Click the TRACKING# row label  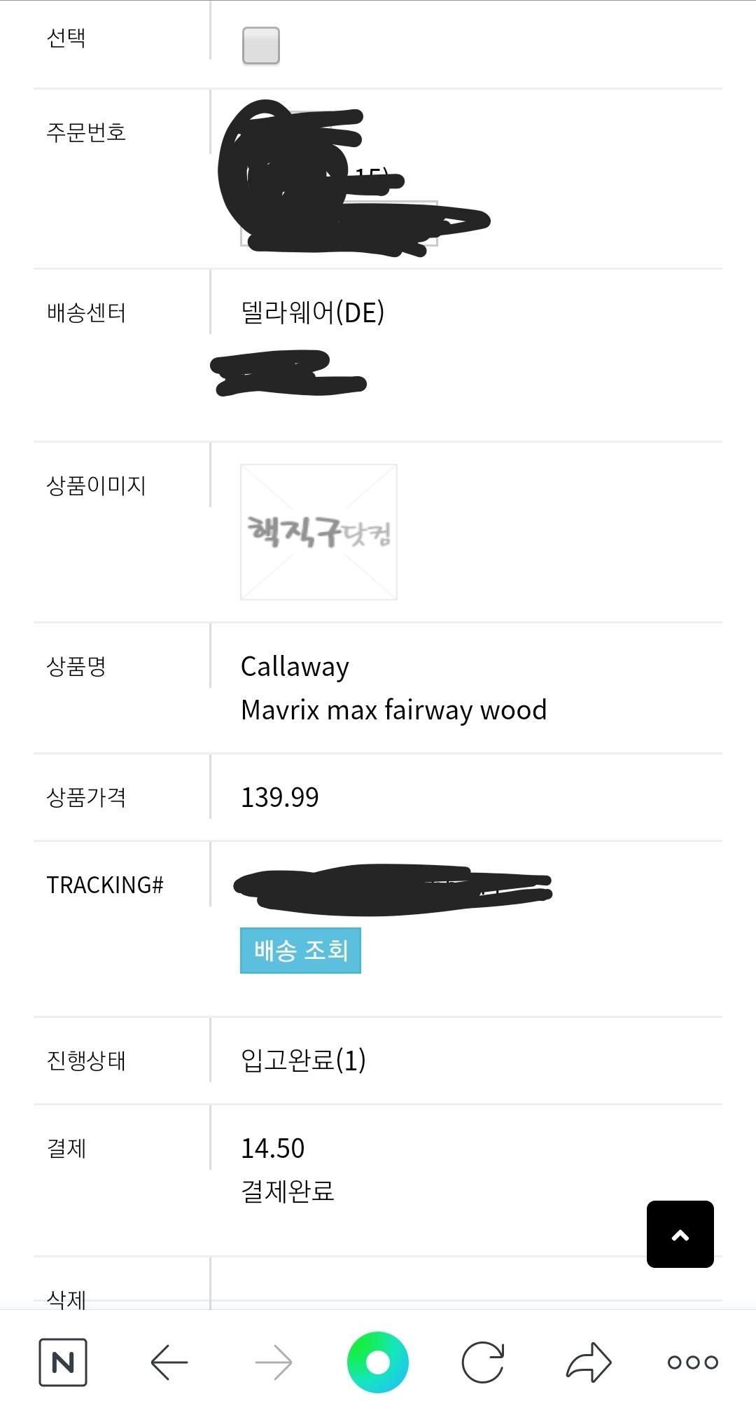(x=105, y=885)
